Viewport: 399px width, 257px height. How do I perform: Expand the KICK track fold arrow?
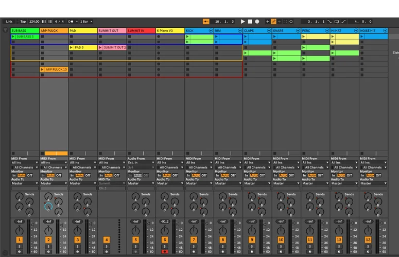(x=211, y=31)
